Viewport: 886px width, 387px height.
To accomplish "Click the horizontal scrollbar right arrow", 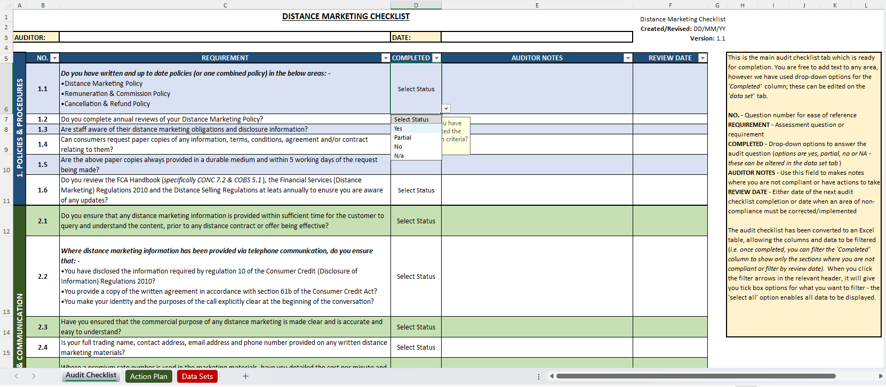I will pyautogui.click(x=880, y=376).
